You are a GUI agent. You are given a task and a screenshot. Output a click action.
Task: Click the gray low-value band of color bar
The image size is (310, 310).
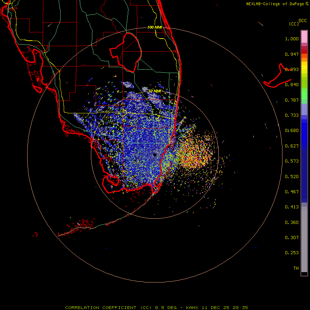coord(304,239)
